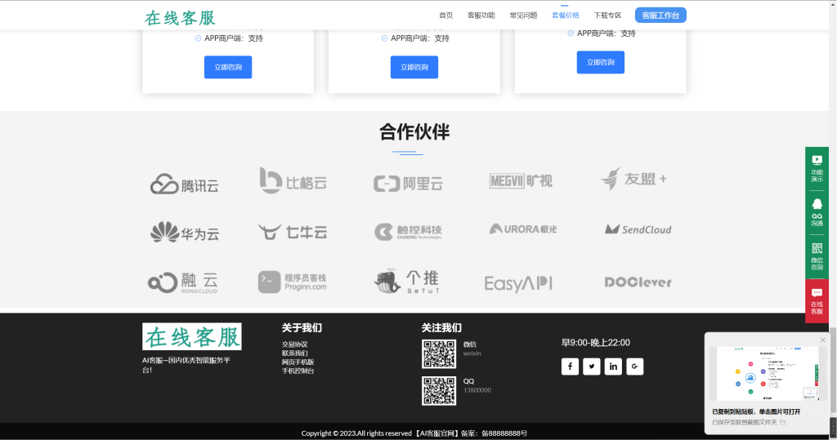Open the screenshot preview thumbnail in notification
The height and width of the screenshot is (440, 837).
coord(766,373)
